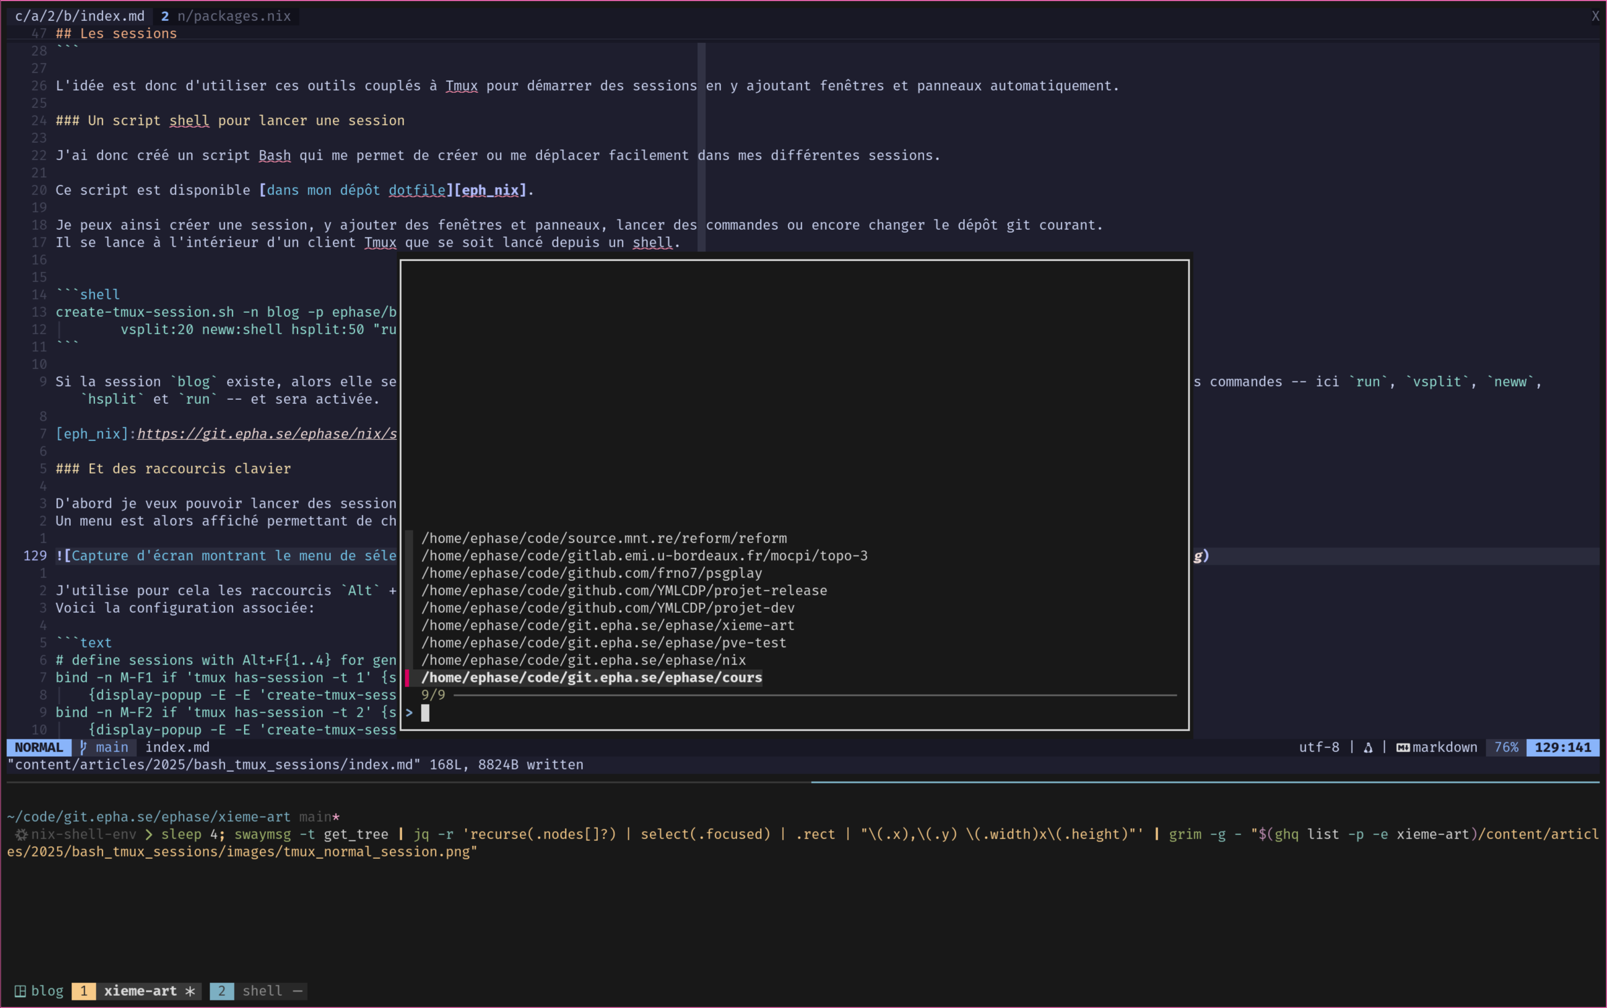Click the Tmux word in line 26
This screenshot has height=1008, width=1607.
coord(462,85)
